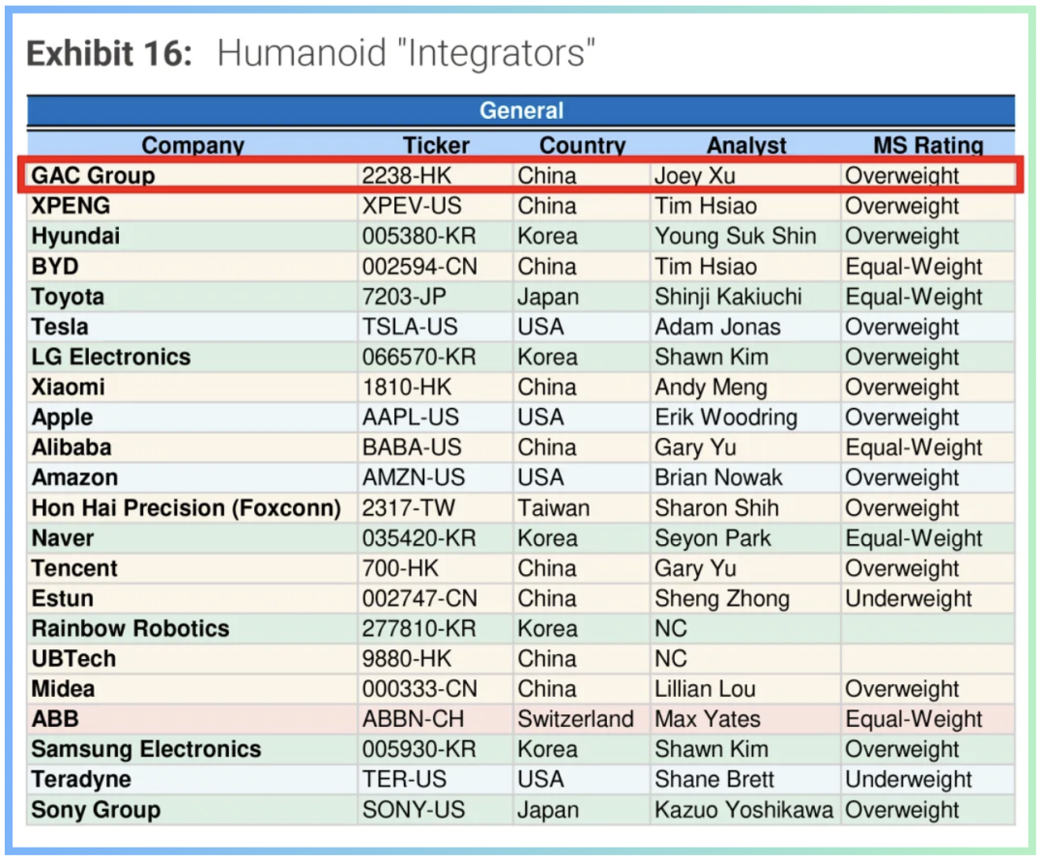Click the Country column header
Screen dimensions: 1044x863
click(x=582, y=146)
